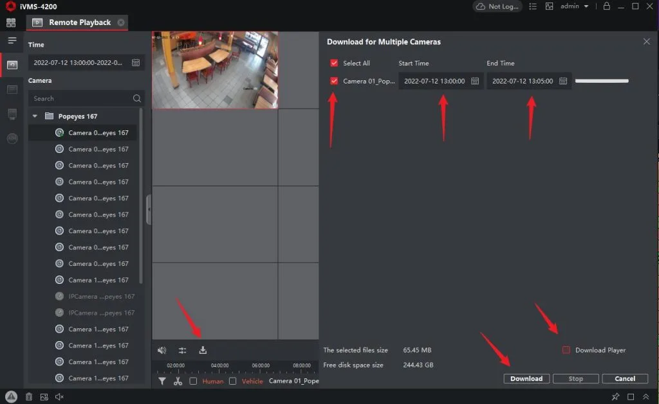
Task: Click the Camera 01 download progress bar
Action: click(602, 81)
